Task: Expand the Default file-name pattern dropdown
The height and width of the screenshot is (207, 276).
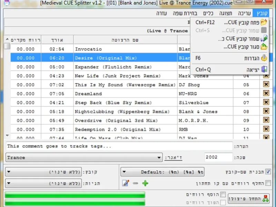Action: (162, 172)
